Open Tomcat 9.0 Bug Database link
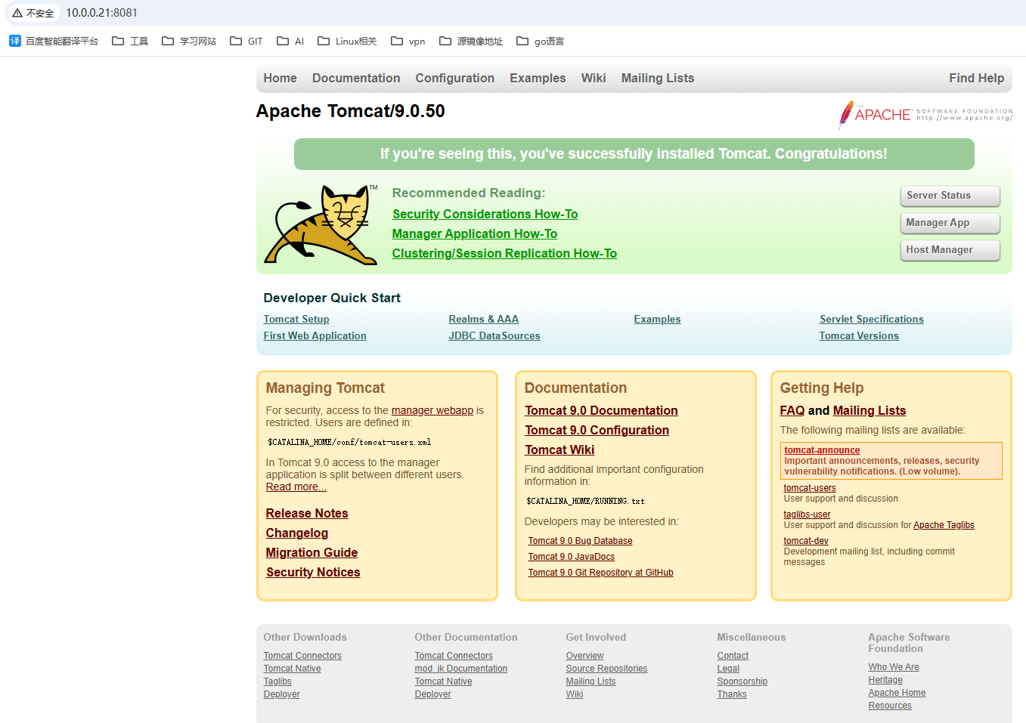Screen dimensions: 1026x723 click(x=580, y=541)
